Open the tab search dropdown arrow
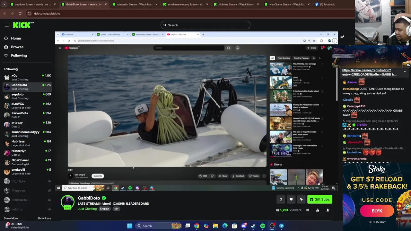411x231 pixels. click(x=4, y=4)
